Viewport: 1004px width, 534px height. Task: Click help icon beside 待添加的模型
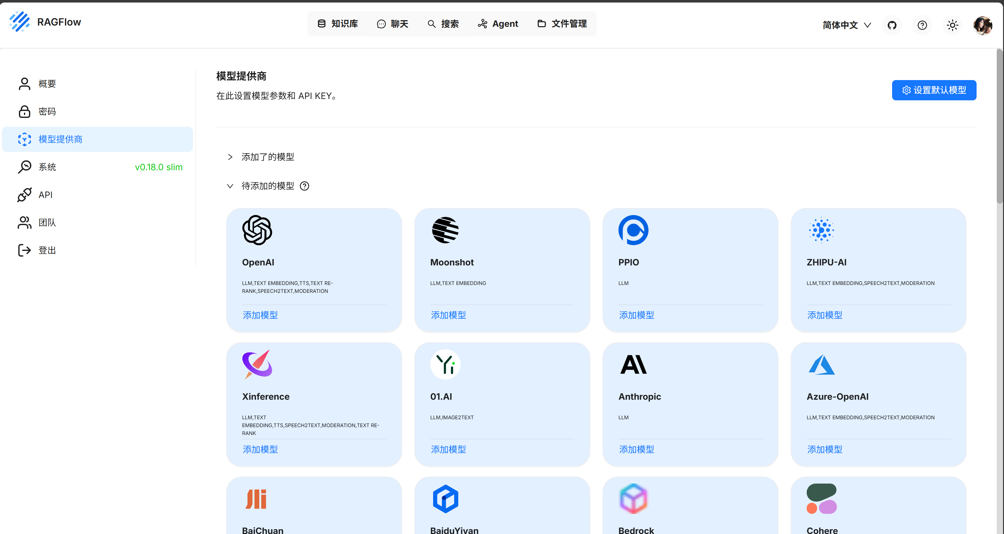coord(305,186)
